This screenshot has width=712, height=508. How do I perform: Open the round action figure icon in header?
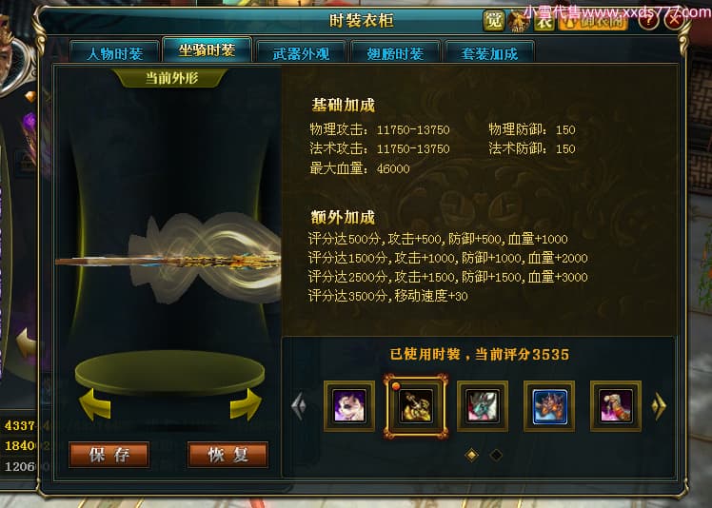pos(519,21)
